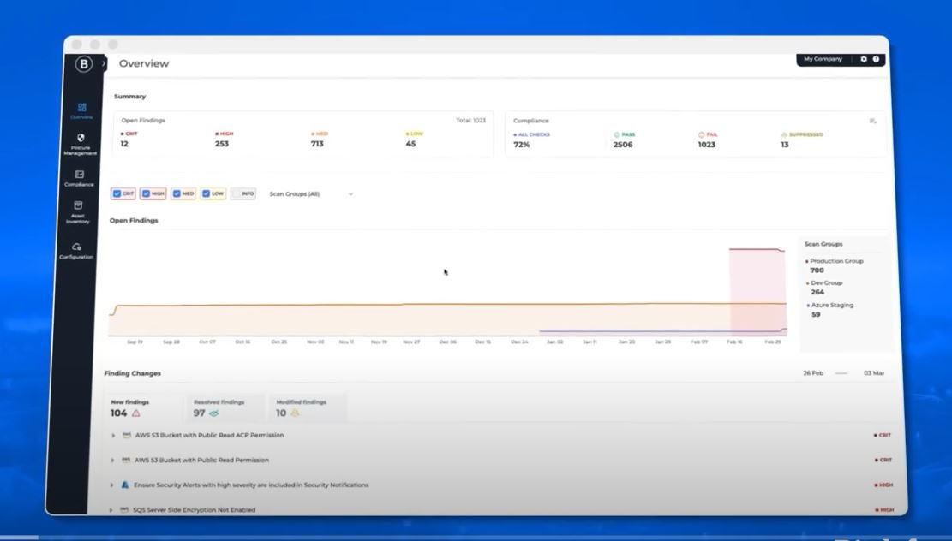Click the FAIL count 1023

click(x=707, y=145)
